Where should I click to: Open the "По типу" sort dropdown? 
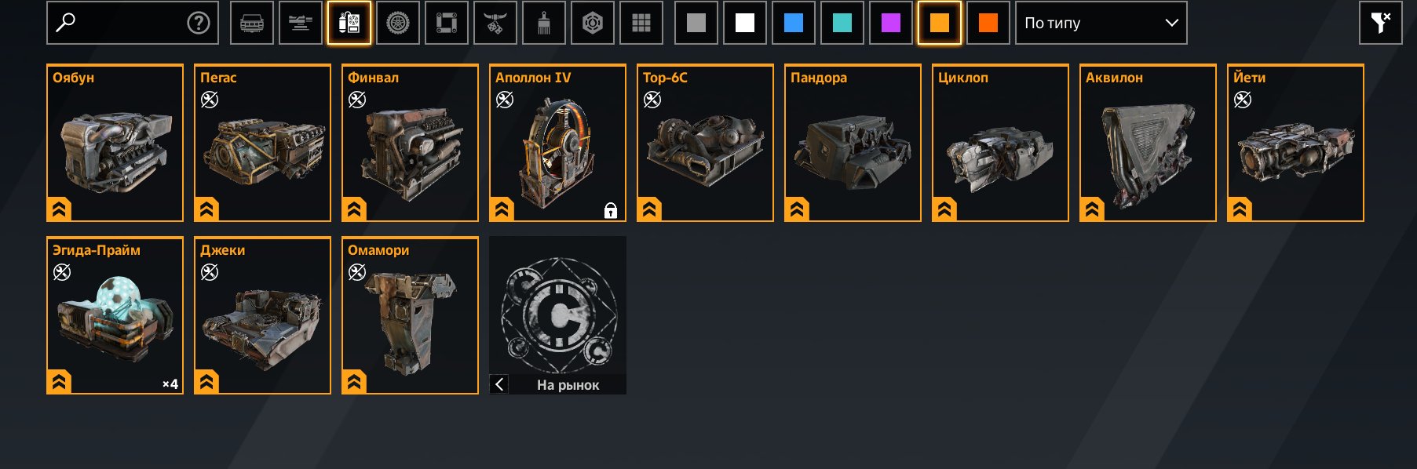tap(1101, 23)
